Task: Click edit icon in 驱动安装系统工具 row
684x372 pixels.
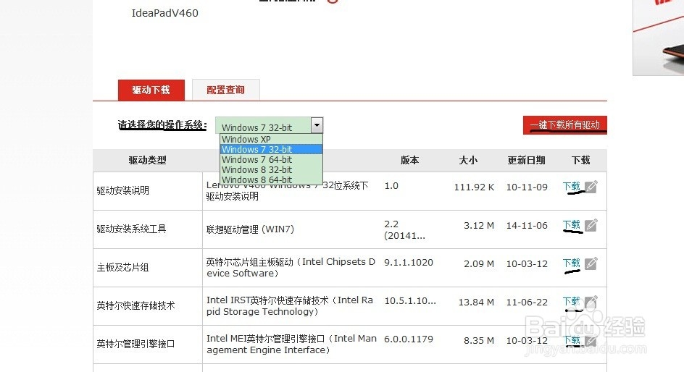Action: (x=591, y=225)
